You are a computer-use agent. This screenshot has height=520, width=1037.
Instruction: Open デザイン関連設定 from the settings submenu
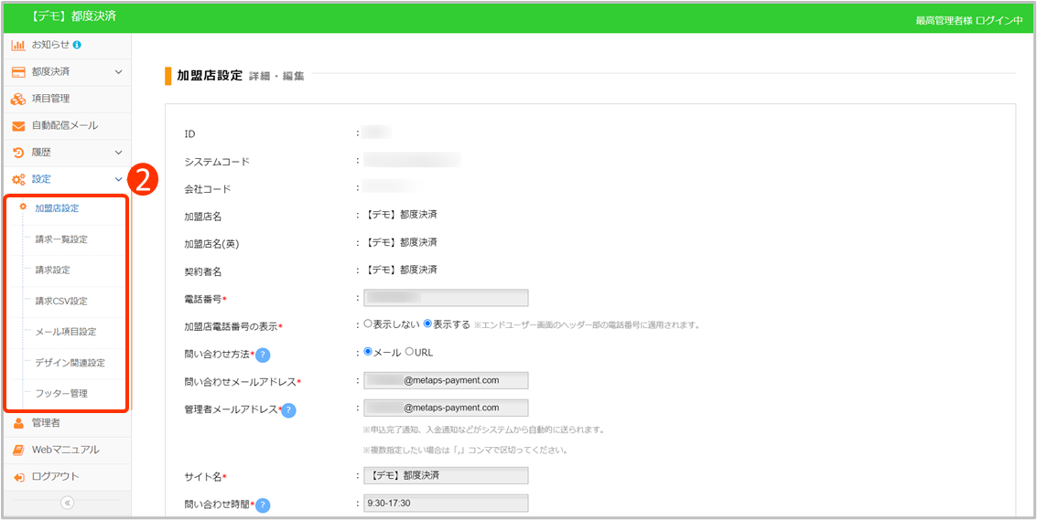click(70, 363)
